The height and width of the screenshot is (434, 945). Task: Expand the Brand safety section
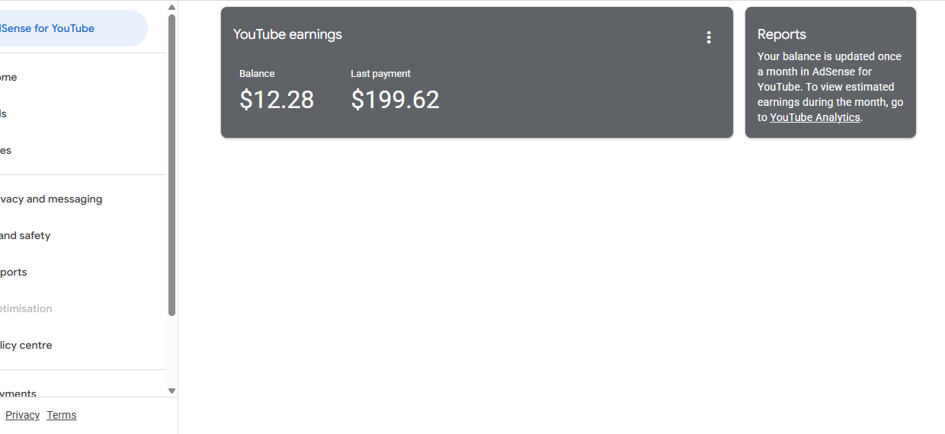click(26, 235)
